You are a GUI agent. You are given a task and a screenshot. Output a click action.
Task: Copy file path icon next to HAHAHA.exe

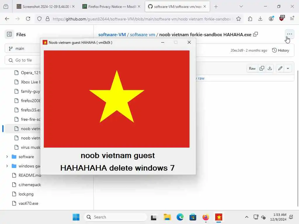[255, 34]
